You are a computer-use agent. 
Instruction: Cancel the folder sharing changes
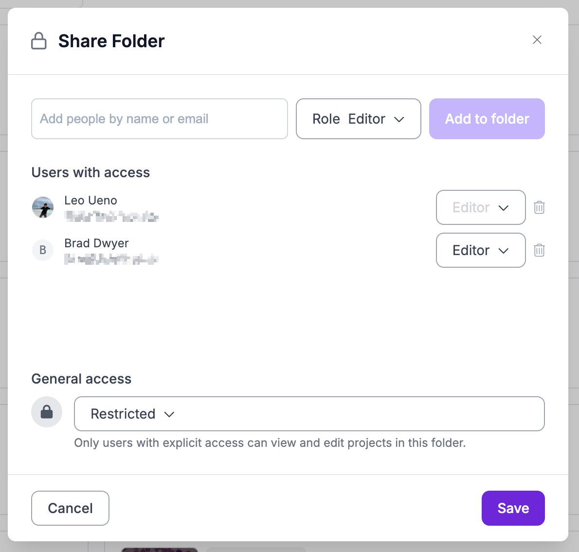tap(70, 508)
